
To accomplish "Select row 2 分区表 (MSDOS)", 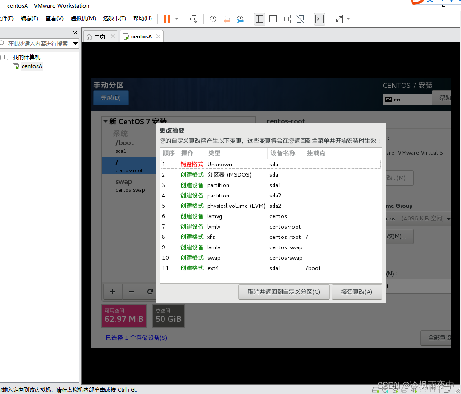I will (x=271, y=174).
